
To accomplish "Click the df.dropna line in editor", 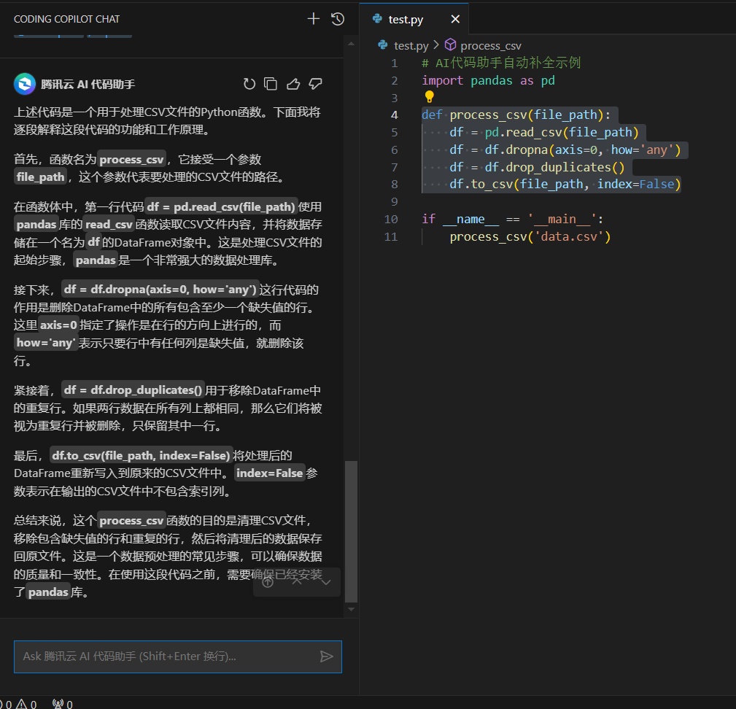I will (x=565, y=150).
